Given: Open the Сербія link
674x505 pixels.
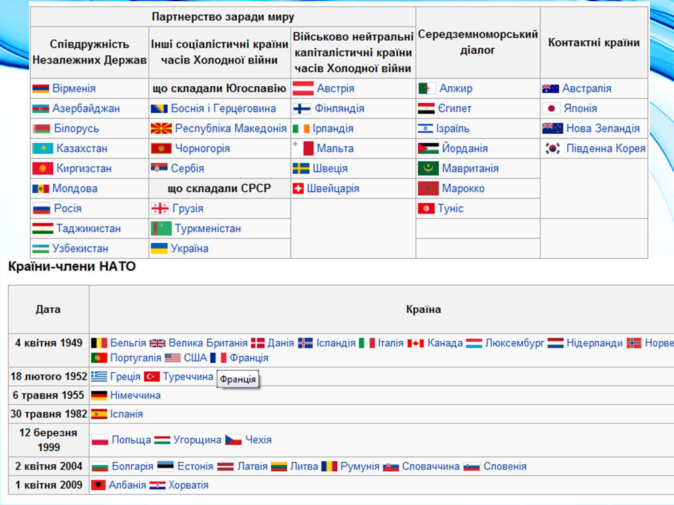Looking at the screenshot, I should [187, 168].
